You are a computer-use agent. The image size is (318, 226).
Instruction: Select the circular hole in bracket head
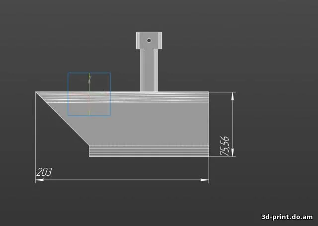(x=149, y=40)
